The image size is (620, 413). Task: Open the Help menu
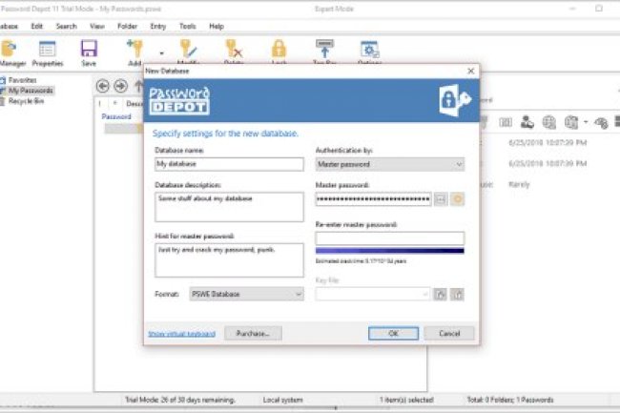(x=217, y=27)
